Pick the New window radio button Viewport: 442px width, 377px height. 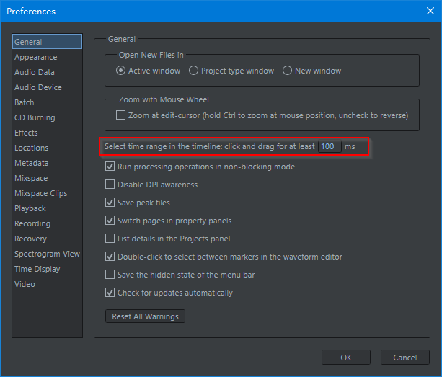point(288,71)
